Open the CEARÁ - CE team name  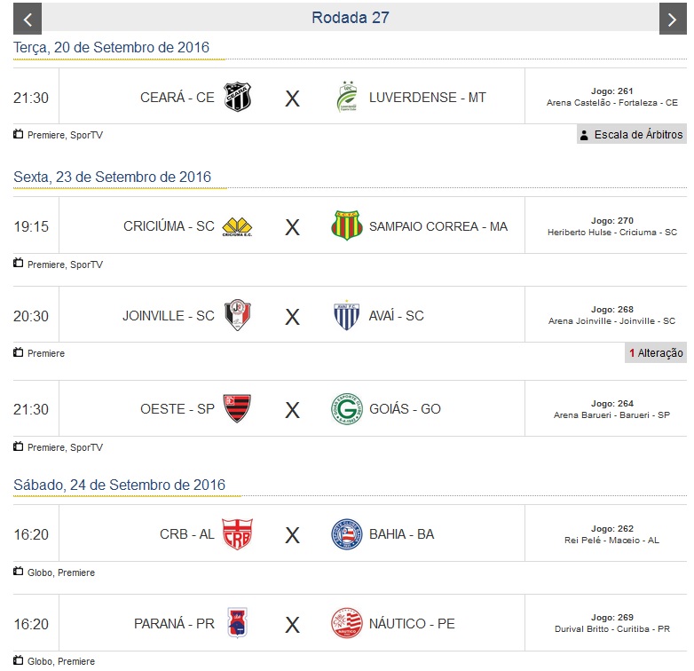pos(177,98)
